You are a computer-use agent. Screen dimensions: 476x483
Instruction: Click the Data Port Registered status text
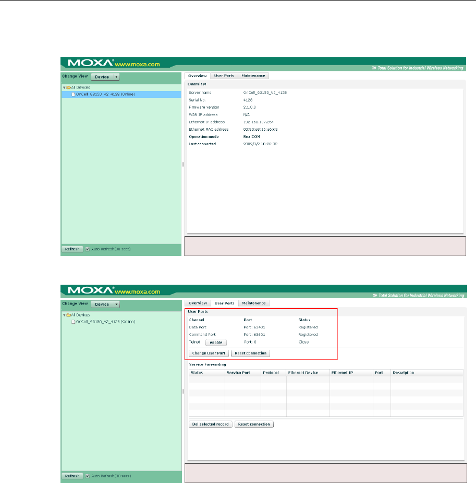308,327
